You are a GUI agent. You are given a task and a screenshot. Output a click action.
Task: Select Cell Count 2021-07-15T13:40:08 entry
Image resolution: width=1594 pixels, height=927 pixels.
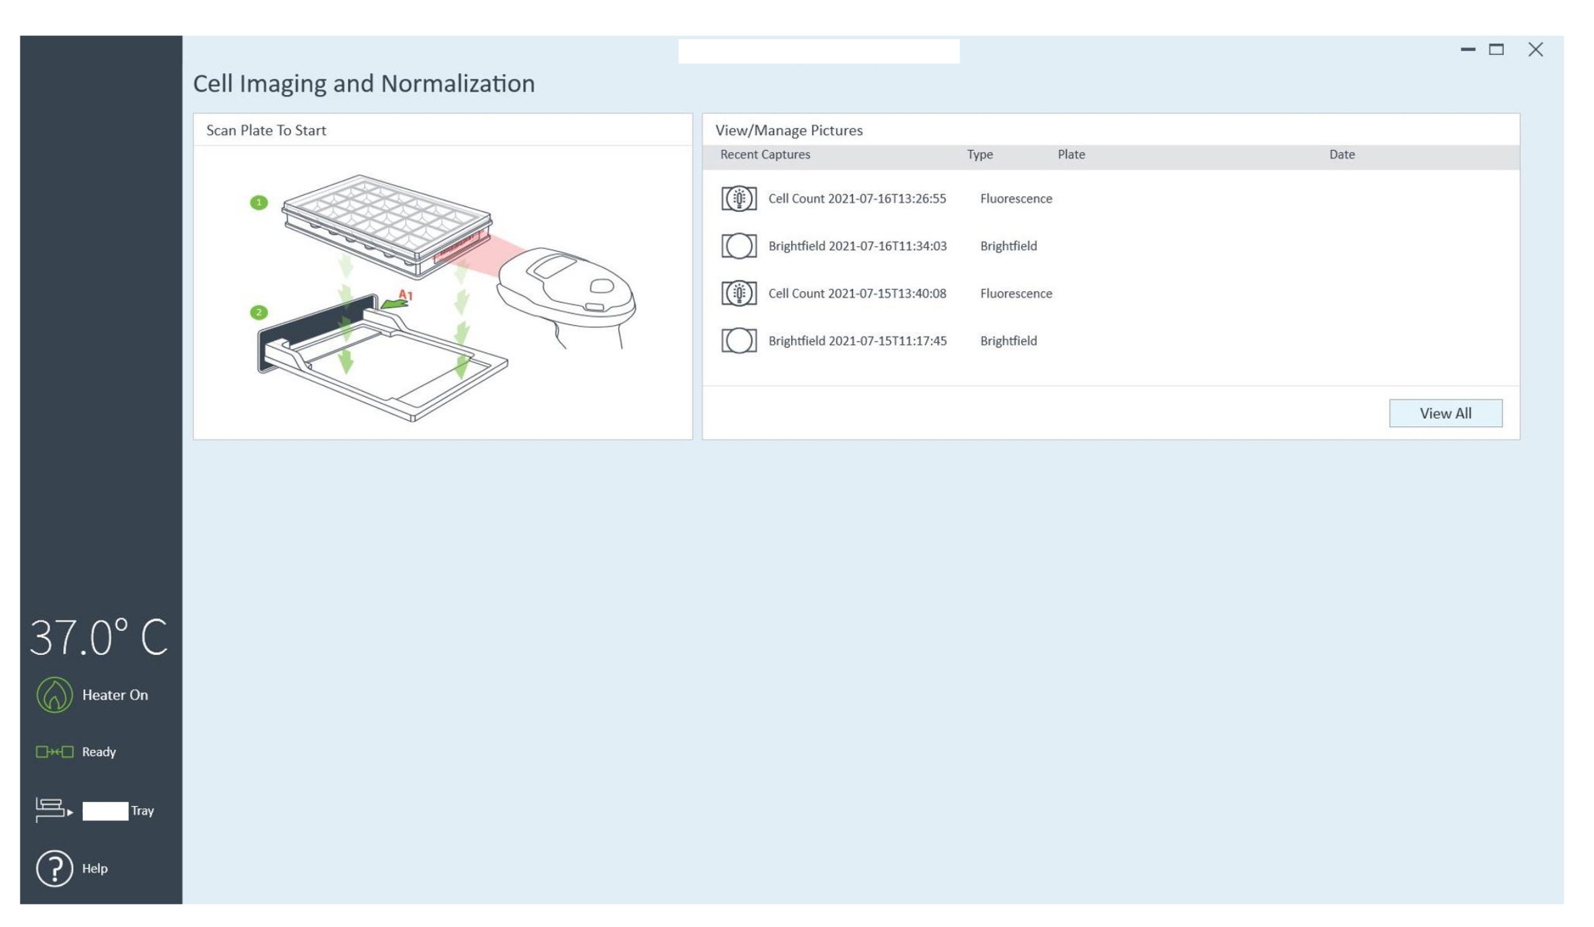coord(856,293)
